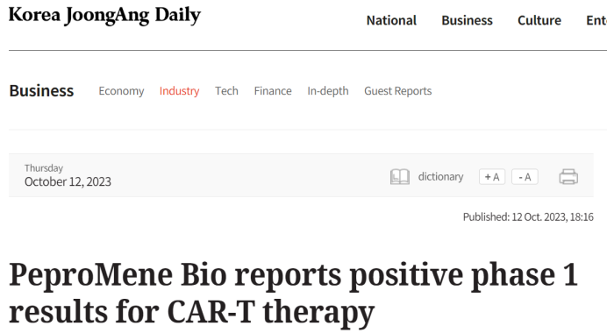Click the dictionary text label
Screen dimensions: 607x333
(440, 177)
